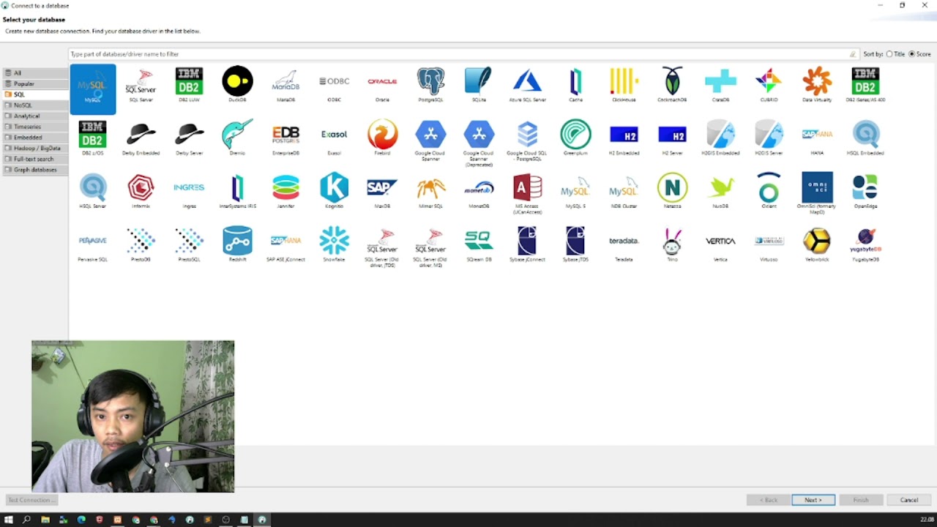Viewport: 937px width, 527px height.
Task: Open Windows taskbar search
Action: tap(27, 520)
